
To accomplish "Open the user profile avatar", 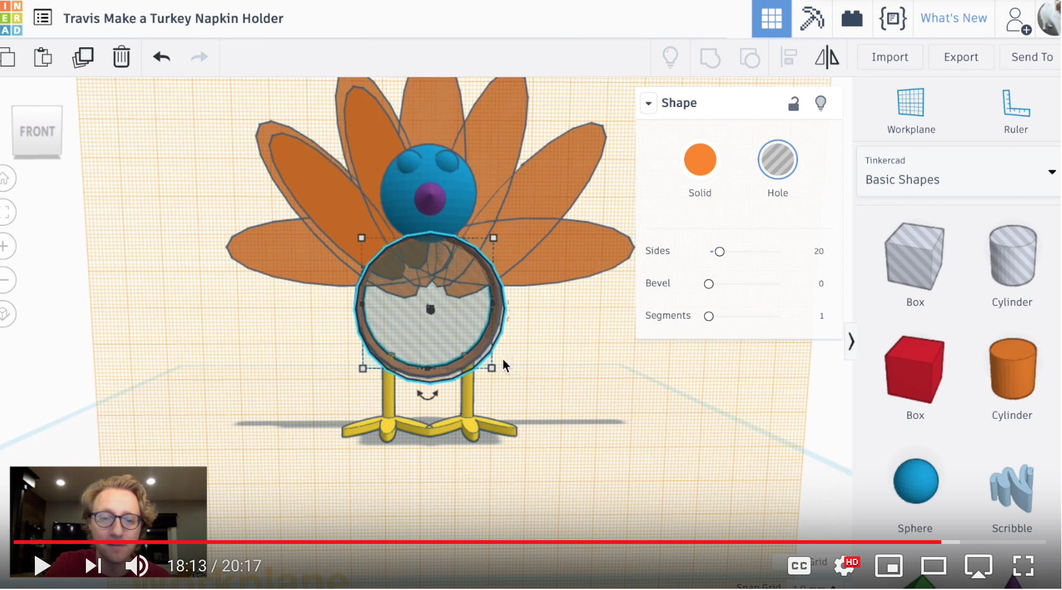I will click(x=1051, y=19).
